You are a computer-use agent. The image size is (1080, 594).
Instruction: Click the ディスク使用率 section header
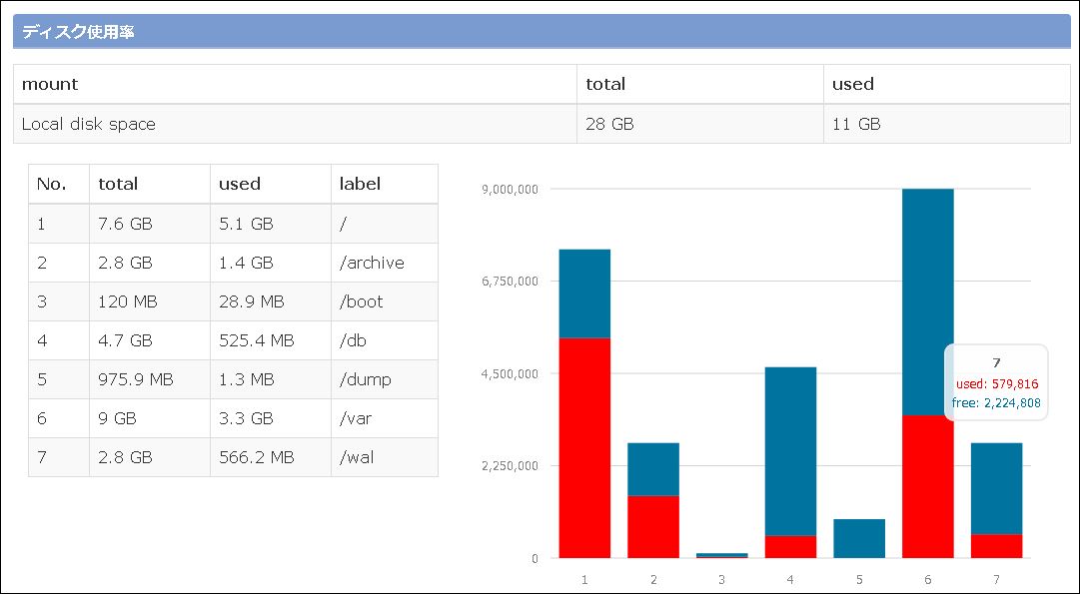(x=541, y=32)
